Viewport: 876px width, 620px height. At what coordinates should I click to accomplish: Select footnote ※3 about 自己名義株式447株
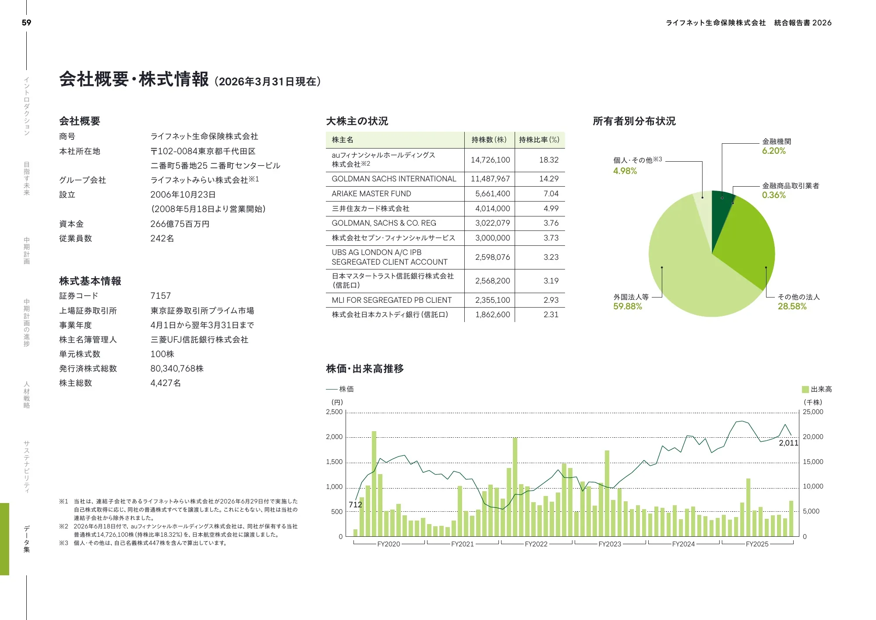pyautogui.click(x=143, y=543)
